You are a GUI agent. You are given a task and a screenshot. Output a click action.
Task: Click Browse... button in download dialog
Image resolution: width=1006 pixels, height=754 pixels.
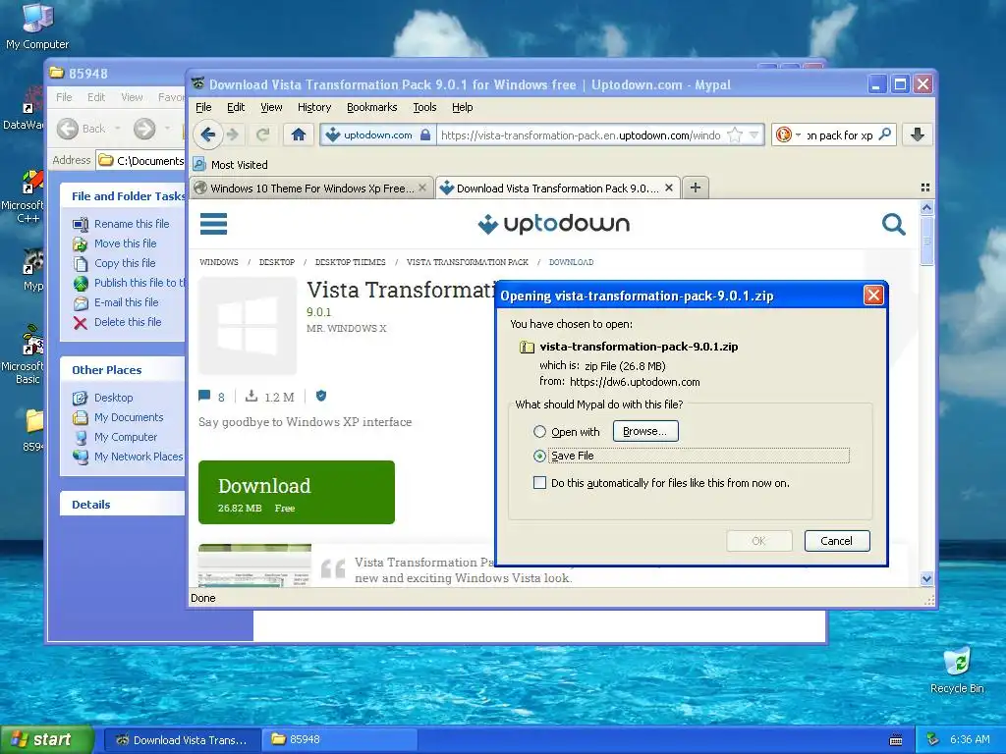tap(645, 432)
